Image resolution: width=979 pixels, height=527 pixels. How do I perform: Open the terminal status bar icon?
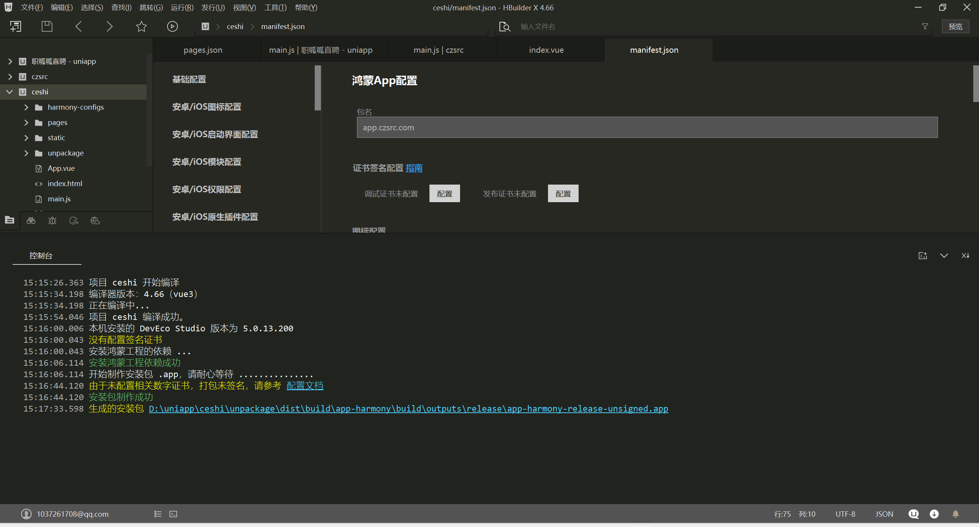coord(173,514)
